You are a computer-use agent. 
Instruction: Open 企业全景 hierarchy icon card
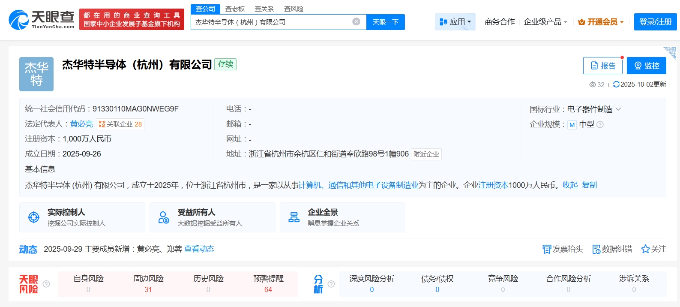(294, 217)
